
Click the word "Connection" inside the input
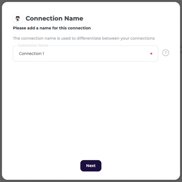[30, 53]
